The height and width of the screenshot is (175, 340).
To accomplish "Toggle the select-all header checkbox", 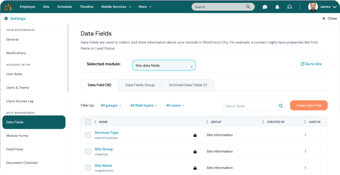I will click(88, 122).
